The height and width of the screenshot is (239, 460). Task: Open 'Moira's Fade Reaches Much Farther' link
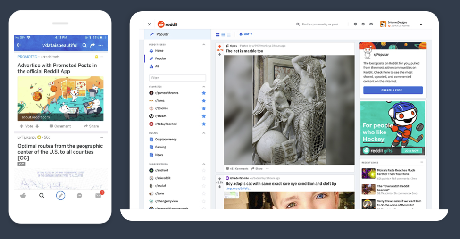coord(396,172)
